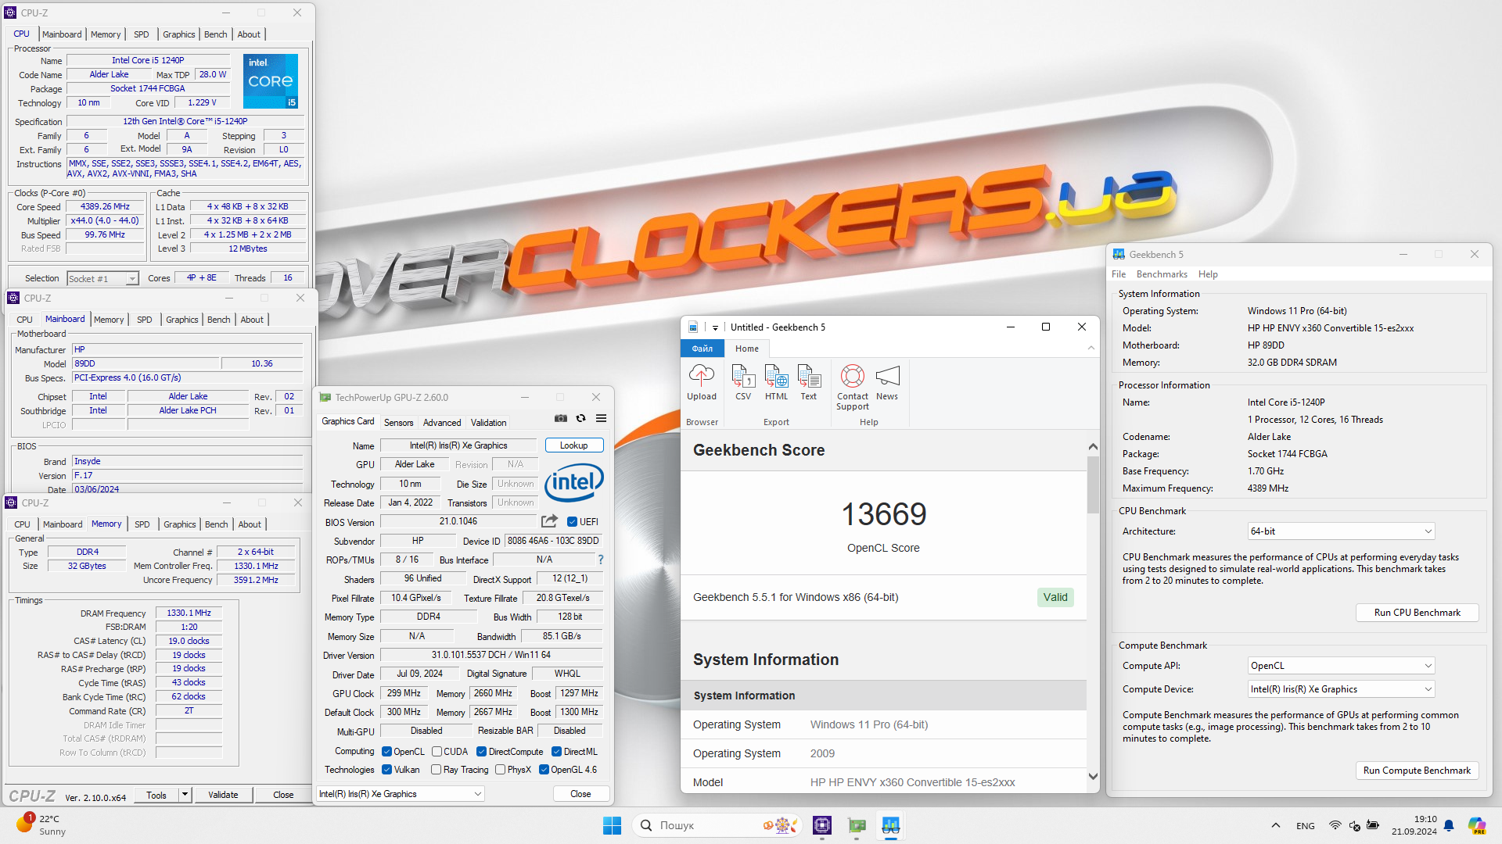The image size is (1502, 844).
Task: Click Close button in GPU-Z
Action: [x=580, y=794]
